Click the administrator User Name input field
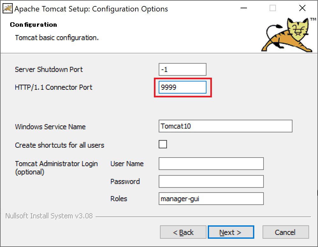This screenshot has height=247, width=318. tap(211, 164)
